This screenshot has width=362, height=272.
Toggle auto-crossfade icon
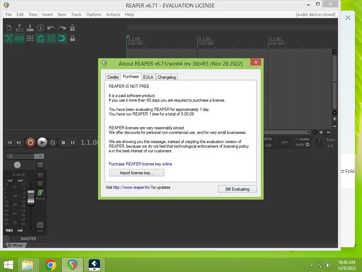coord(9,38)
